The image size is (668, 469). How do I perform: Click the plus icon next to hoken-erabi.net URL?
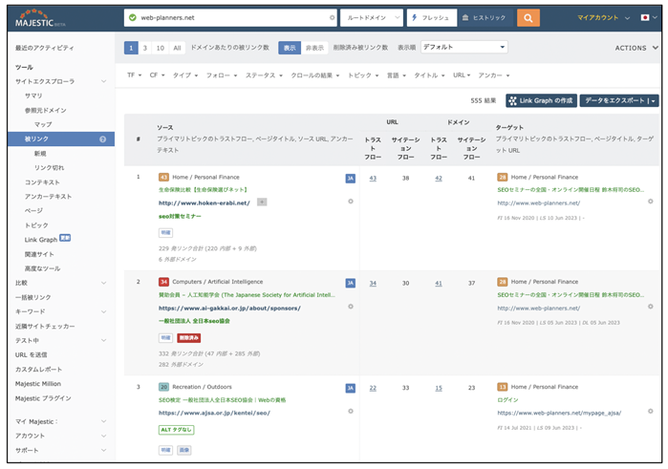coord(262,203)
